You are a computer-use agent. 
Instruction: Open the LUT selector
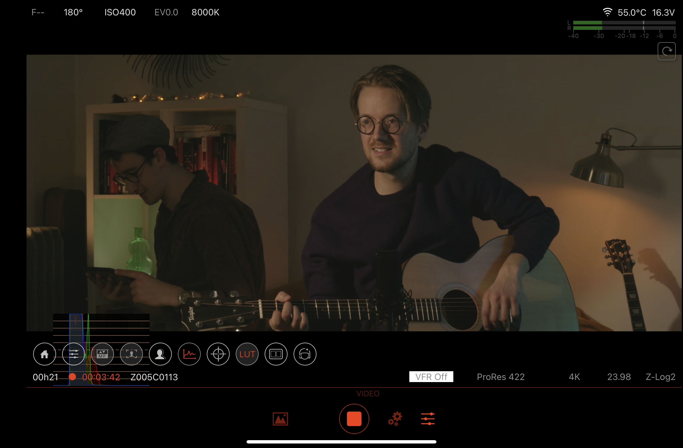(x=247, y=354)
